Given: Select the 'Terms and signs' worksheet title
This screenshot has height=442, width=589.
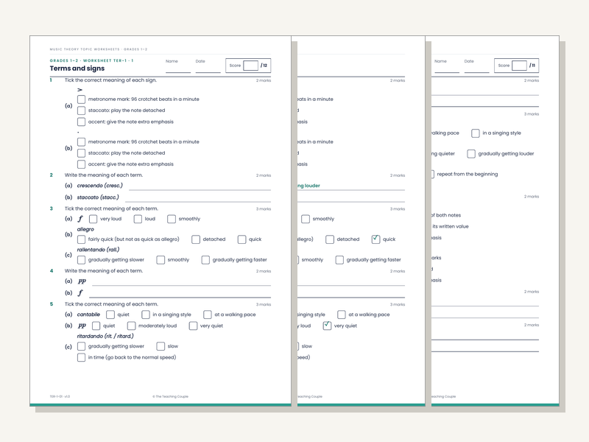Looking at the screenshot, I should coord(77,69).
